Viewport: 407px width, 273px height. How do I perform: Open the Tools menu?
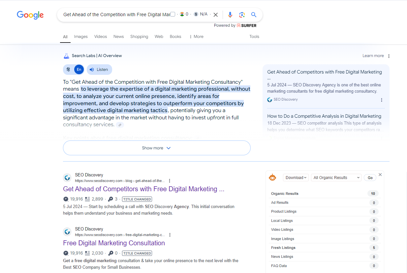(254, 37)
